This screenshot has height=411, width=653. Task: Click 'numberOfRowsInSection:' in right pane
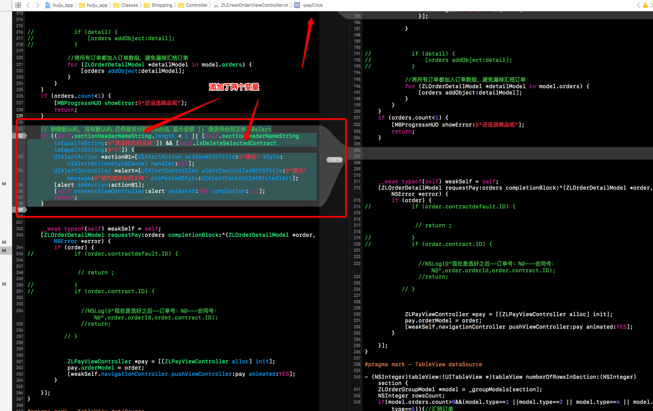click(562, 377)
